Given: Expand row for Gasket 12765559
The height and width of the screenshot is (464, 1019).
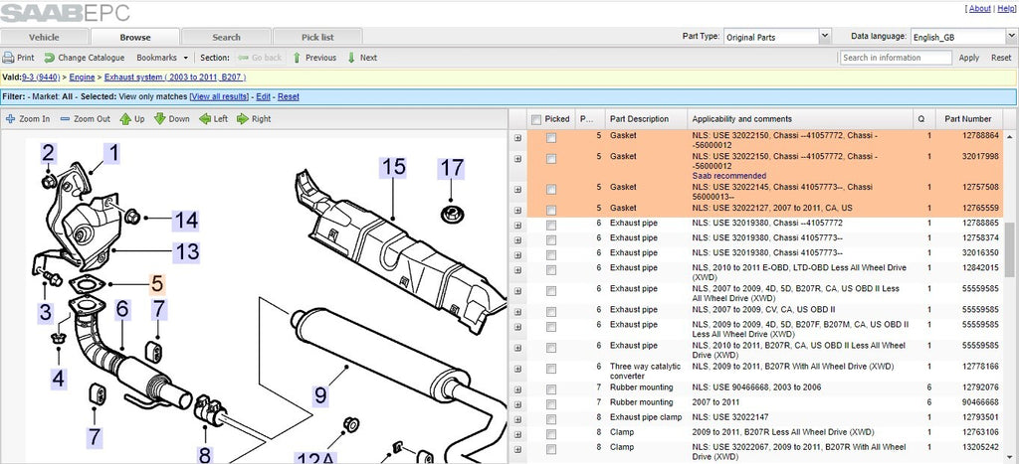Looking at the screenshot, I should (x=517, y=210).
